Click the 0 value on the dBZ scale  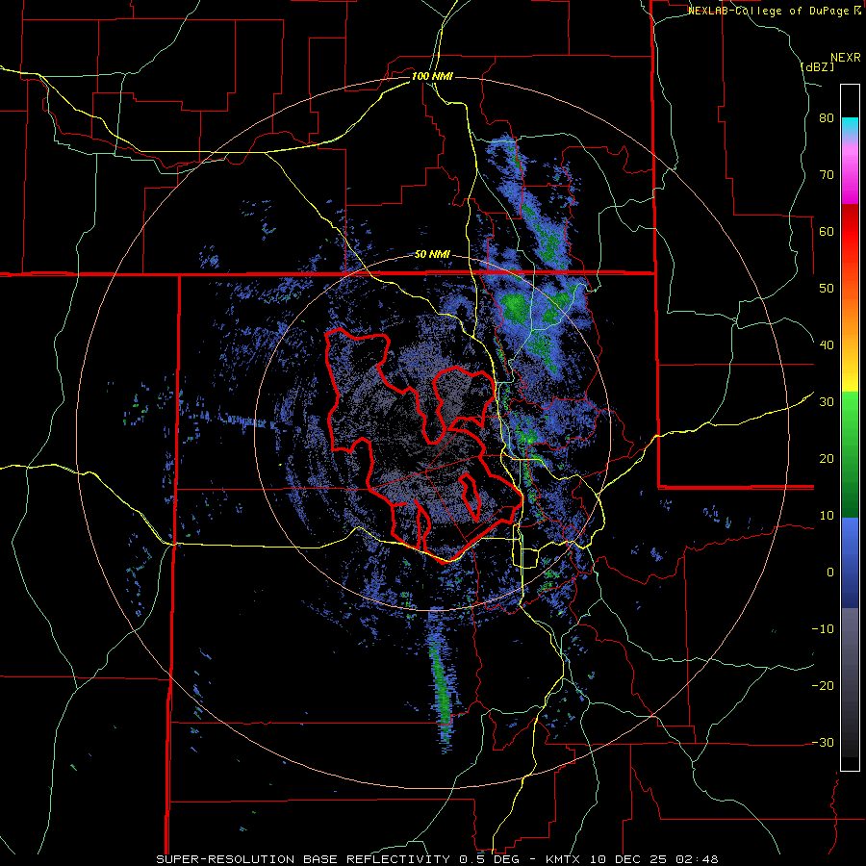pos(830,573)
